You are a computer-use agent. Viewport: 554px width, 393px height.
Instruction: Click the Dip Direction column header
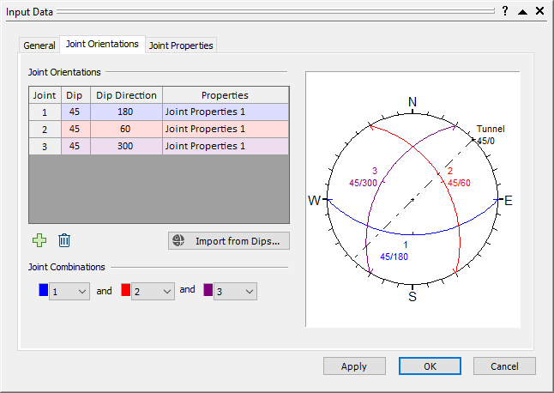(126, 95)
